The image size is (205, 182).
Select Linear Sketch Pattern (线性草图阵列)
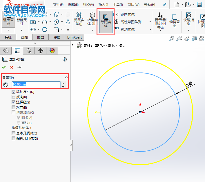tap(128, 22)
